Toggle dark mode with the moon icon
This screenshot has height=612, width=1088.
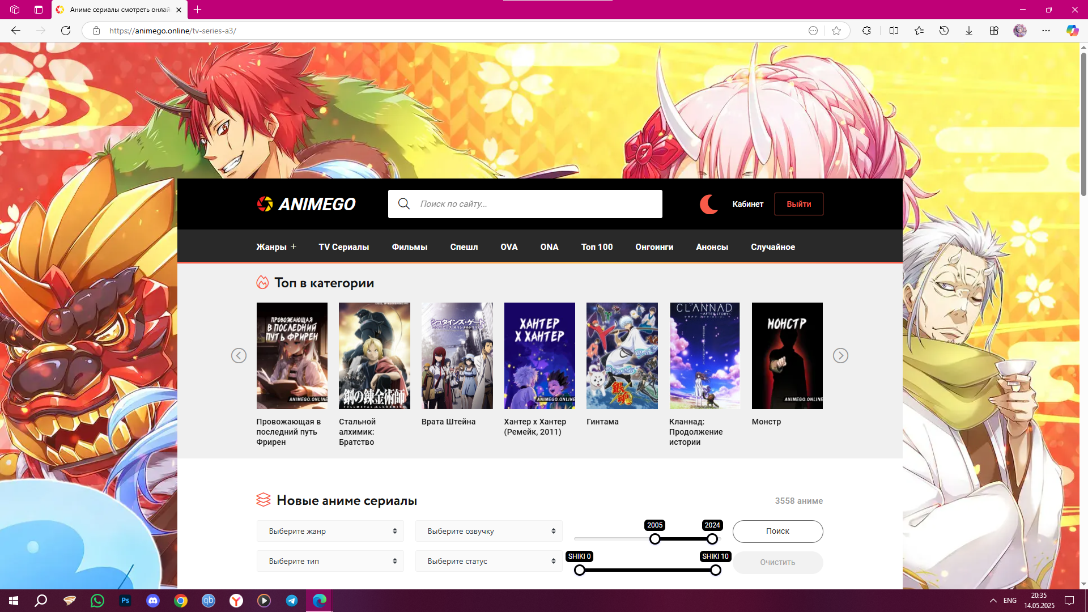click(709, 204)
